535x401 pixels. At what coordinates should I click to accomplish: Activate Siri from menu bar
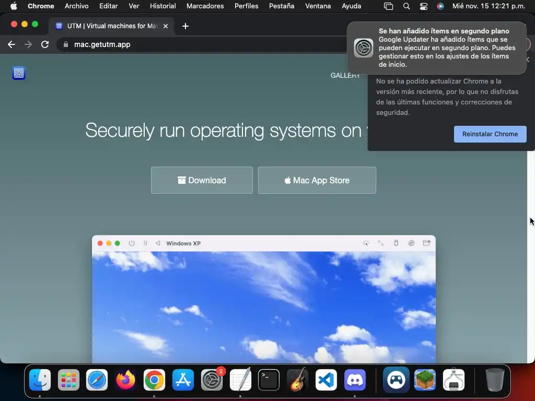click(x=440, y=6)
